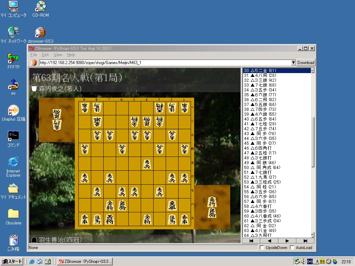Viewport: 355px width, 266px height.
Task: Enable the UpsideDown checkbox
Action: (x=262, y=248)
